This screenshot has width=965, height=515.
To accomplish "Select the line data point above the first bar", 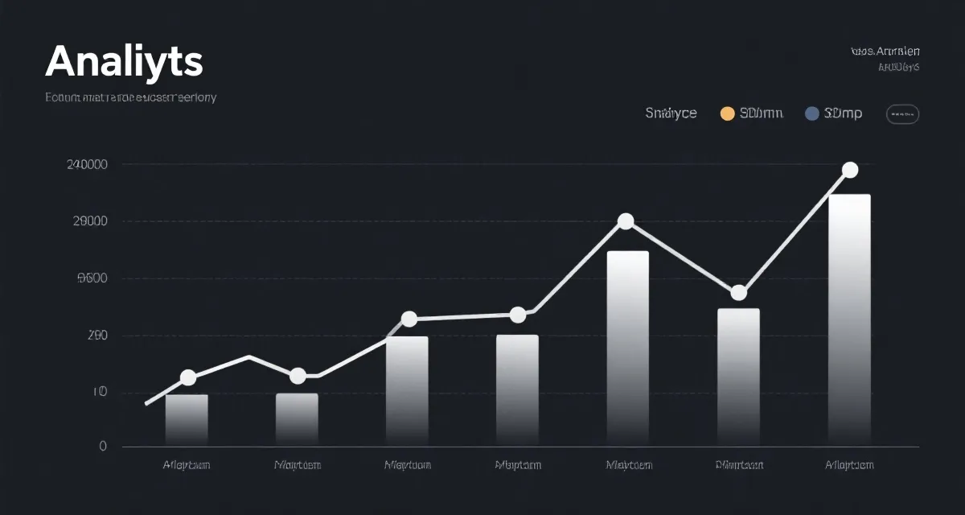I will tap(188, 377).
